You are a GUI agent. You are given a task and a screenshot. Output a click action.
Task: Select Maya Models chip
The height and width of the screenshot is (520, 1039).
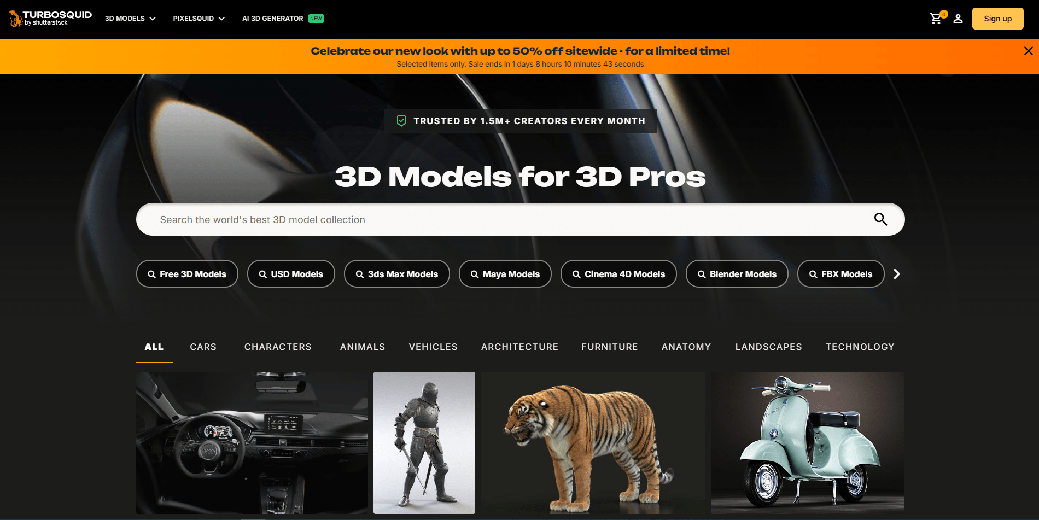click(505, 274)
